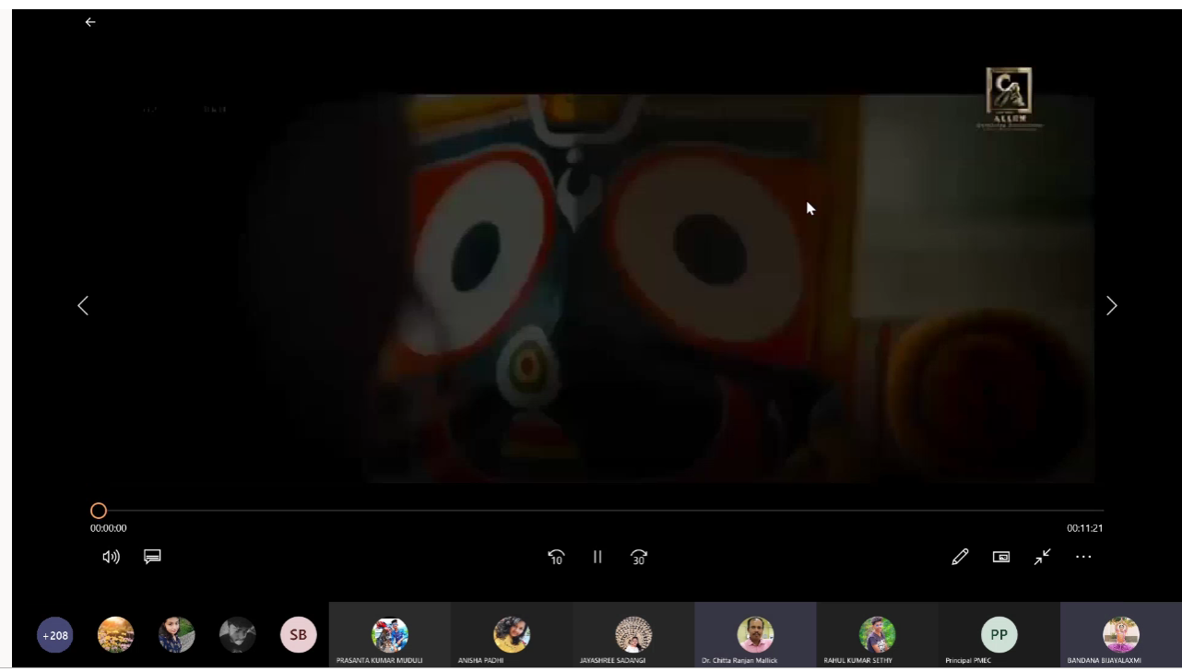Click the playing video area
Viewport: 1182px width, 672px height.
click(x=597, y=288)
